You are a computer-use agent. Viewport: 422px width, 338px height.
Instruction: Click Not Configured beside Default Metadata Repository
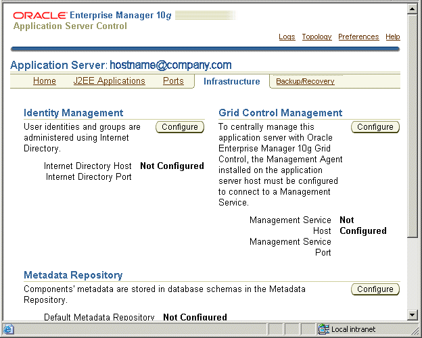(x=195, y=317)
